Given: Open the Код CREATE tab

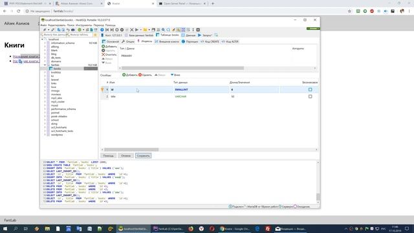Looking at the screenshot, I should point(210,41).
